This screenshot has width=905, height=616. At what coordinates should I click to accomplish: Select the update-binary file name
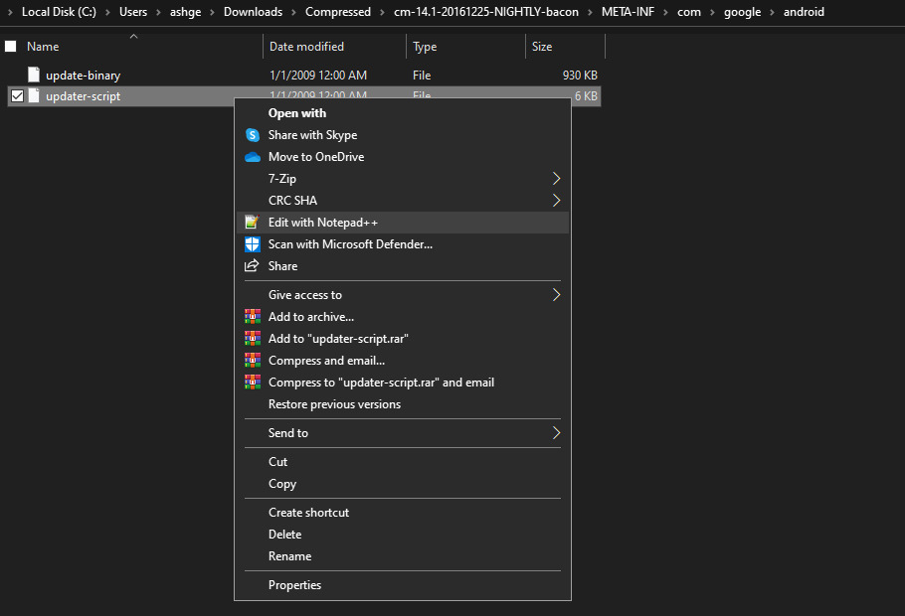point(84,76)
